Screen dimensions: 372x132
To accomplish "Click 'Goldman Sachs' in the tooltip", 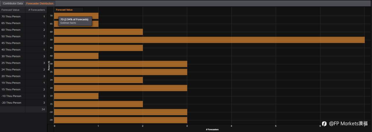I will 68,23.
